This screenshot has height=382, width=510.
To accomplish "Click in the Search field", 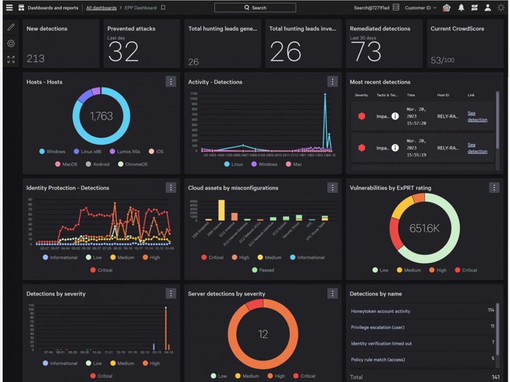I will tap(255, 8).
